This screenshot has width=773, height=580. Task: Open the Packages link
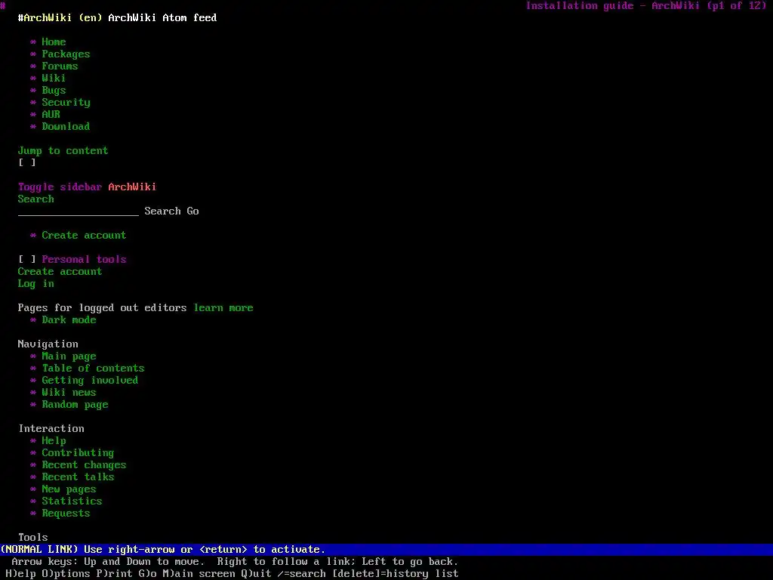click(66, 54)
